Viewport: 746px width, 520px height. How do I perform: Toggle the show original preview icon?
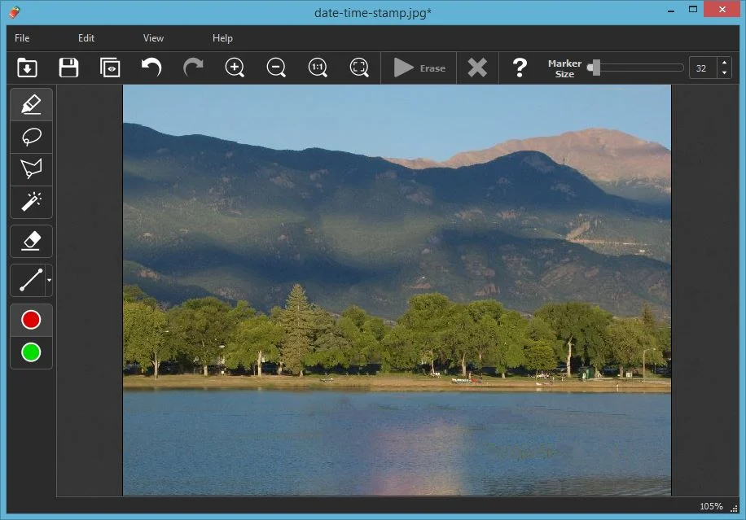(110, 68)
